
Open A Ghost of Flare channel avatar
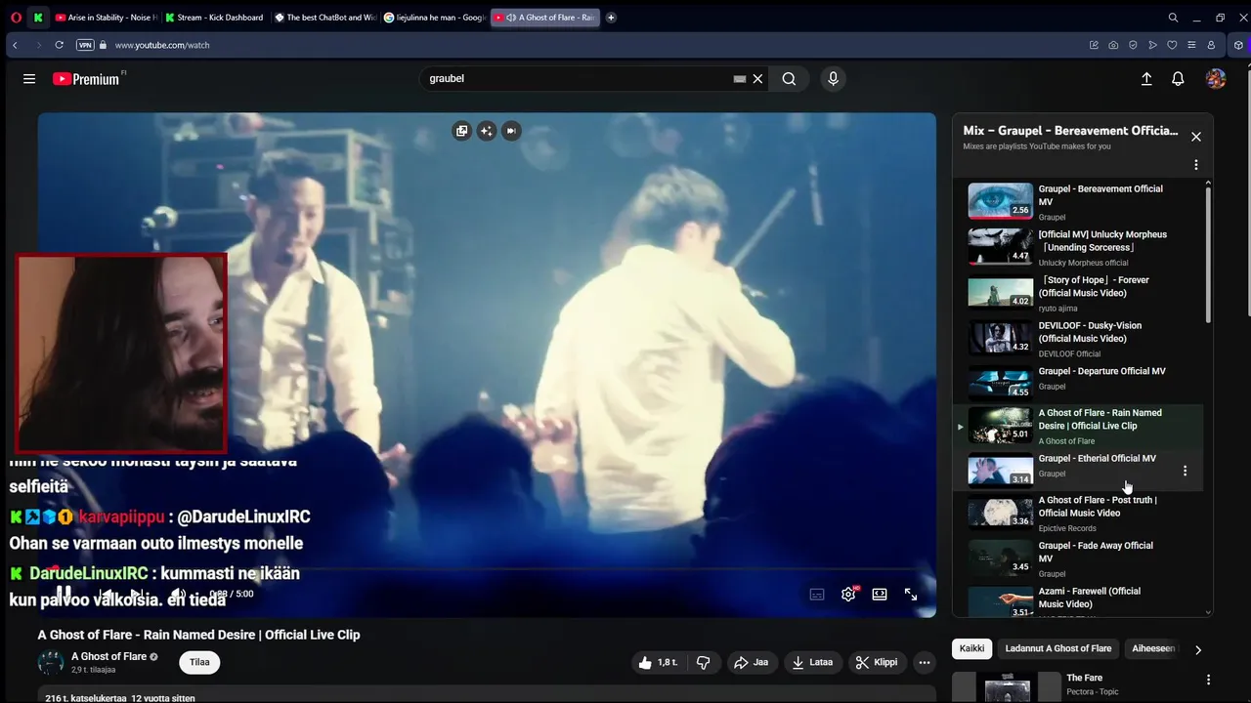51,663
